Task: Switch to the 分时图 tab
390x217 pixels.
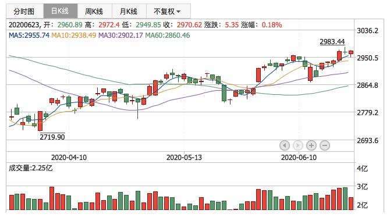Action: coord(24,11)
